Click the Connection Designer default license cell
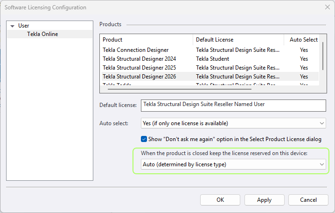Screen dimensions: 335x213 click(237, 50)
